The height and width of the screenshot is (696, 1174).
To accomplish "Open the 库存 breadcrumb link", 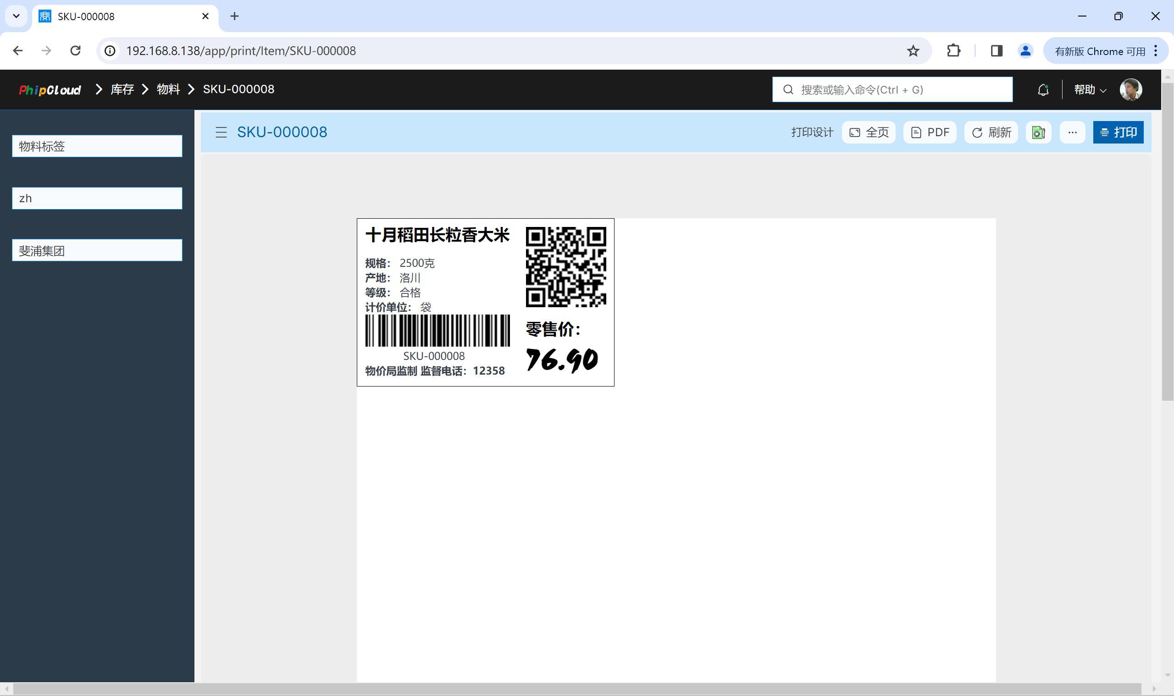I will pos(122,89).
